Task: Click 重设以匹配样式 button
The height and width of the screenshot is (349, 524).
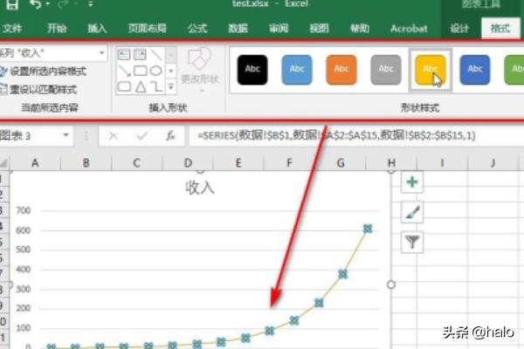Action: [38, 89]
